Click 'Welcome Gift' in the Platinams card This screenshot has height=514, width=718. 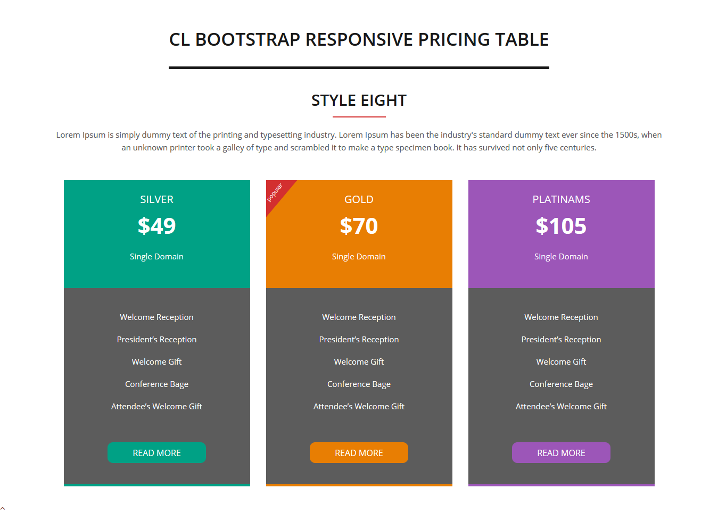pyautogui.click(x=561, y=361)
